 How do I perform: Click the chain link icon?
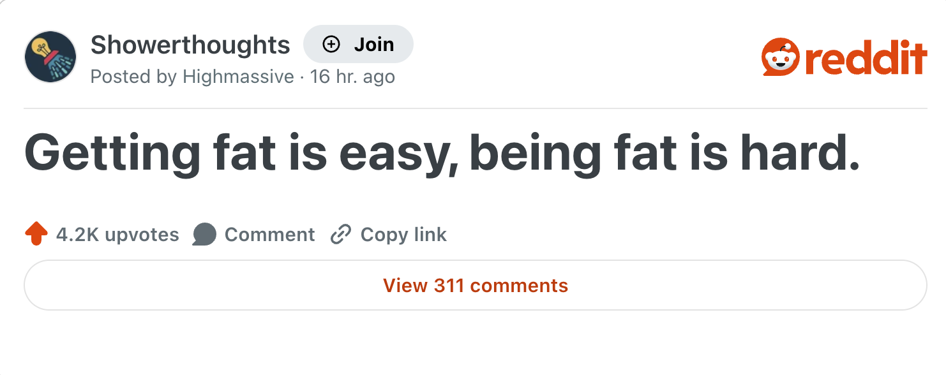(x=341, y=235)
